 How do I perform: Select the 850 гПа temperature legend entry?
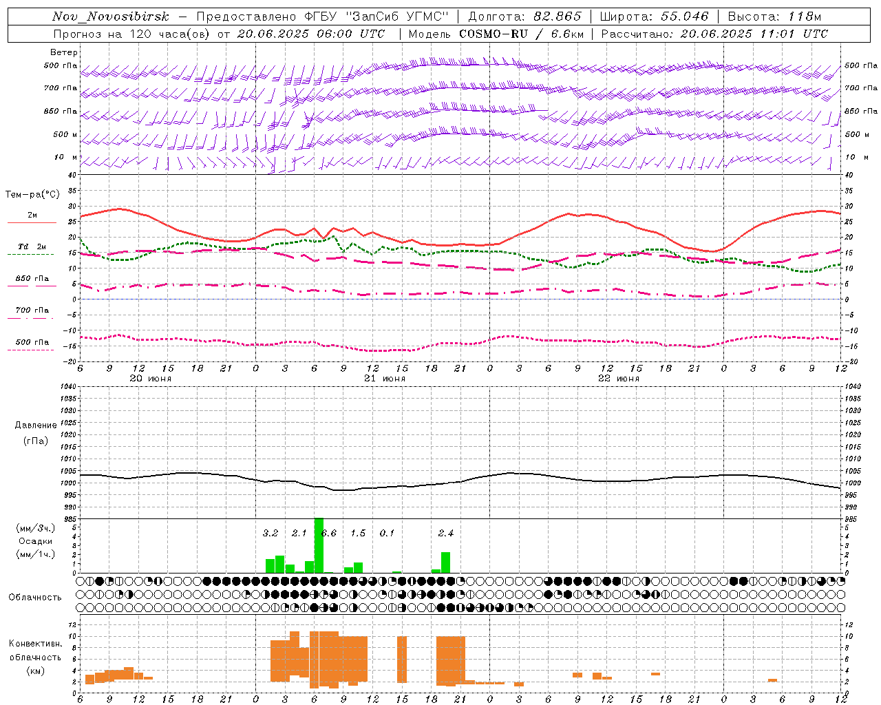32,279
